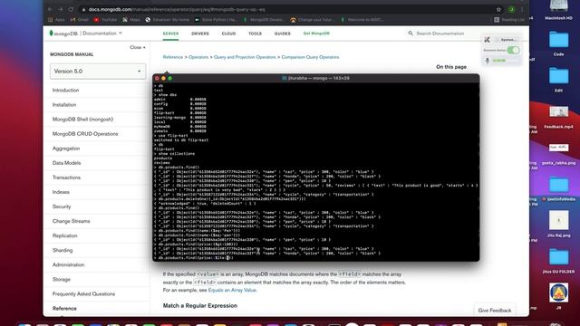This screenshot has width=580, height=326.
Task: Open Replication in the sidebar
Action: pyautogui.click(x=64, y=235)
